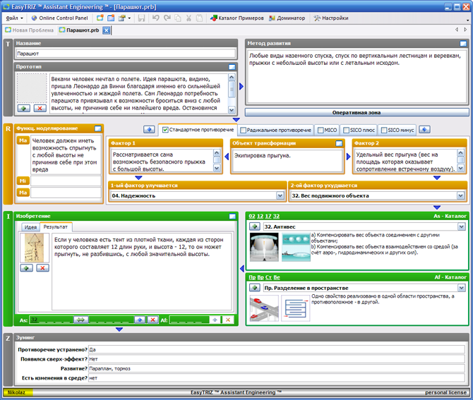The image size is (473, 400).
Task: Add Антивес principle with plus button
Action: pos(255,226)
